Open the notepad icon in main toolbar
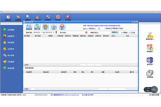This screenshot has width=161, height=107. 8,18
